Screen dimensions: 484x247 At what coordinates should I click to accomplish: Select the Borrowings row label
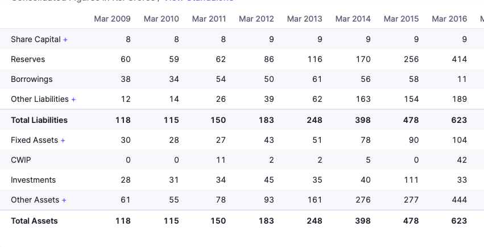pyautogui.click(x=32, y=79)
